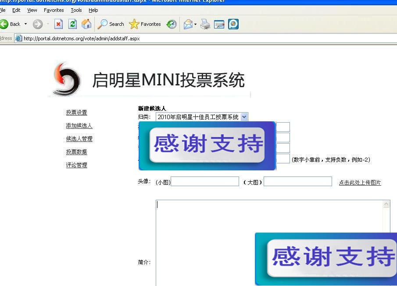Refresh the page using the green arrows icon
This screenshot has width=397, height=286.
point(73,24)
